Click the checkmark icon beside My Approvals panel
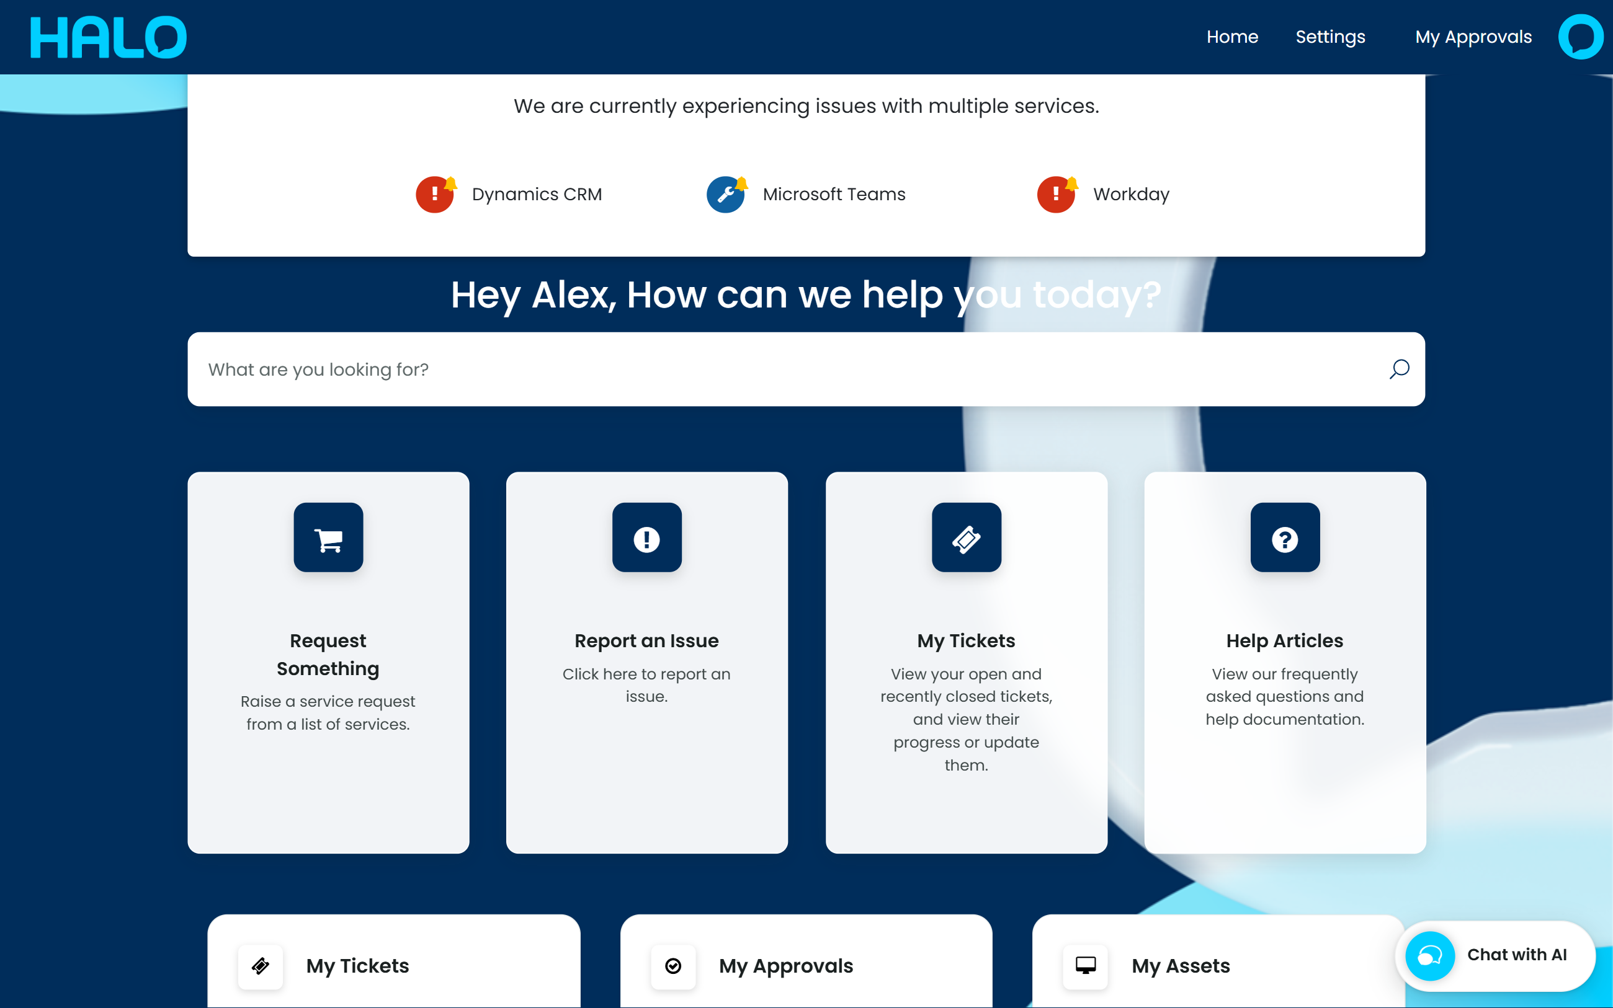This screenshot has height=1008, width=1613. [673, 966]
